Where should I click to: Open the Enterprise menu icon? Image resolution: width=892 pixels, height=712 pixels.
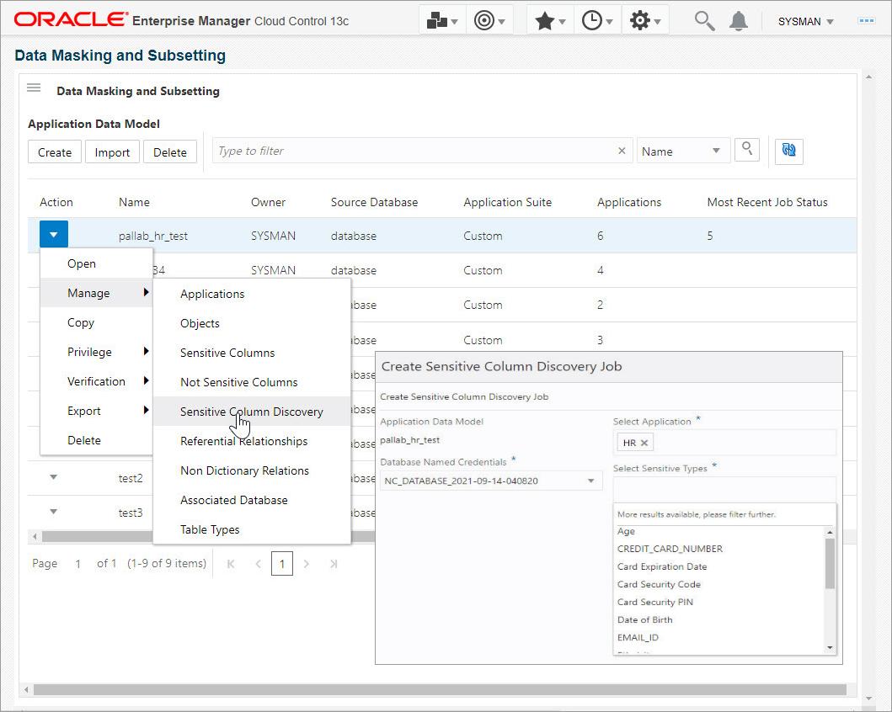coord(442,21)
